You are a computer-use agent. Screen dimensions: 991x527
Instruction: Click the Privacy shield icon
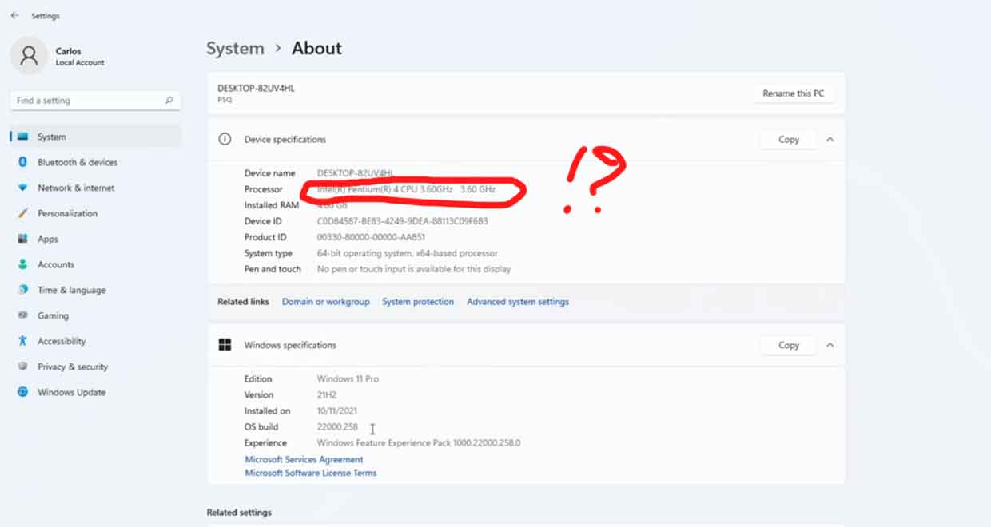point(22,367)
